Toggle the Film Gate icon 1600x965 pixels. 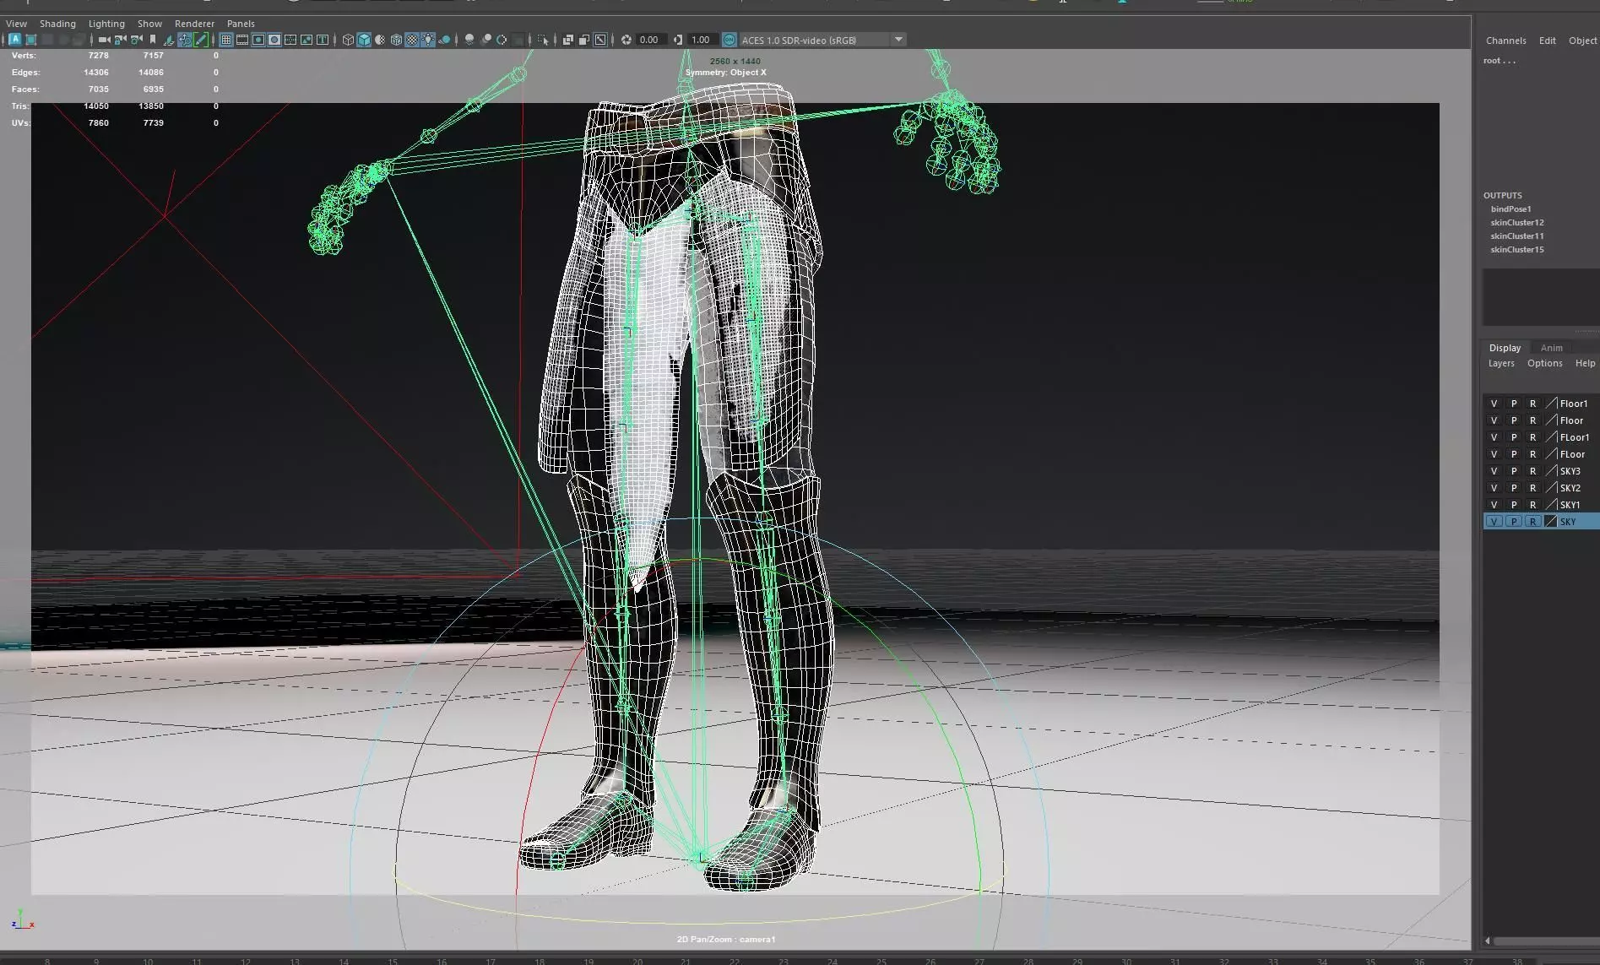pos(242,40)
